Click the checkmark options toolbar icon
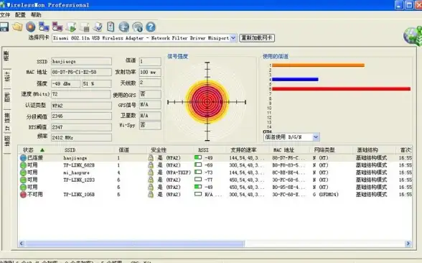422x263 pixels. tap(98, 27)
